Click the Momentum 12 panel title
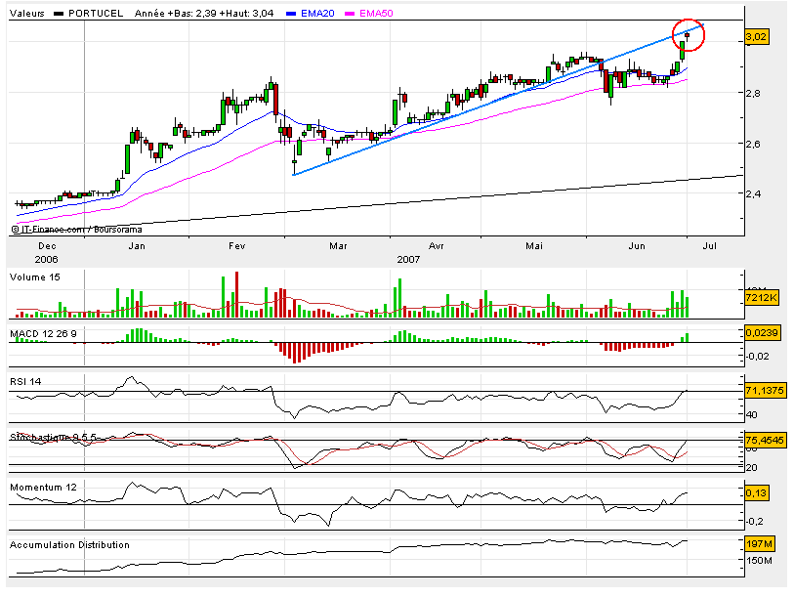Image resolution: width=794 pixels, height=597 pixels. click(x=44, y=488)
